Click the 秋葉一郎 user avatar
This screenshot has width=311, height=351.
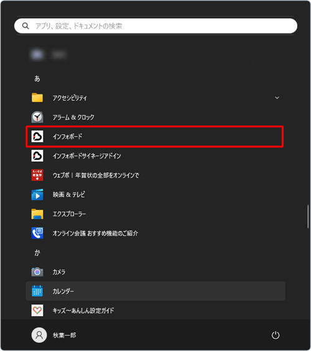pos(39,335)
